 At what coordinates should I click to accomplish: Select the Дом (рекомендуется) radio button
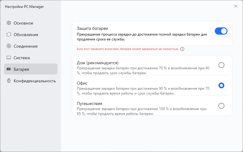click(x=221, y=65)
